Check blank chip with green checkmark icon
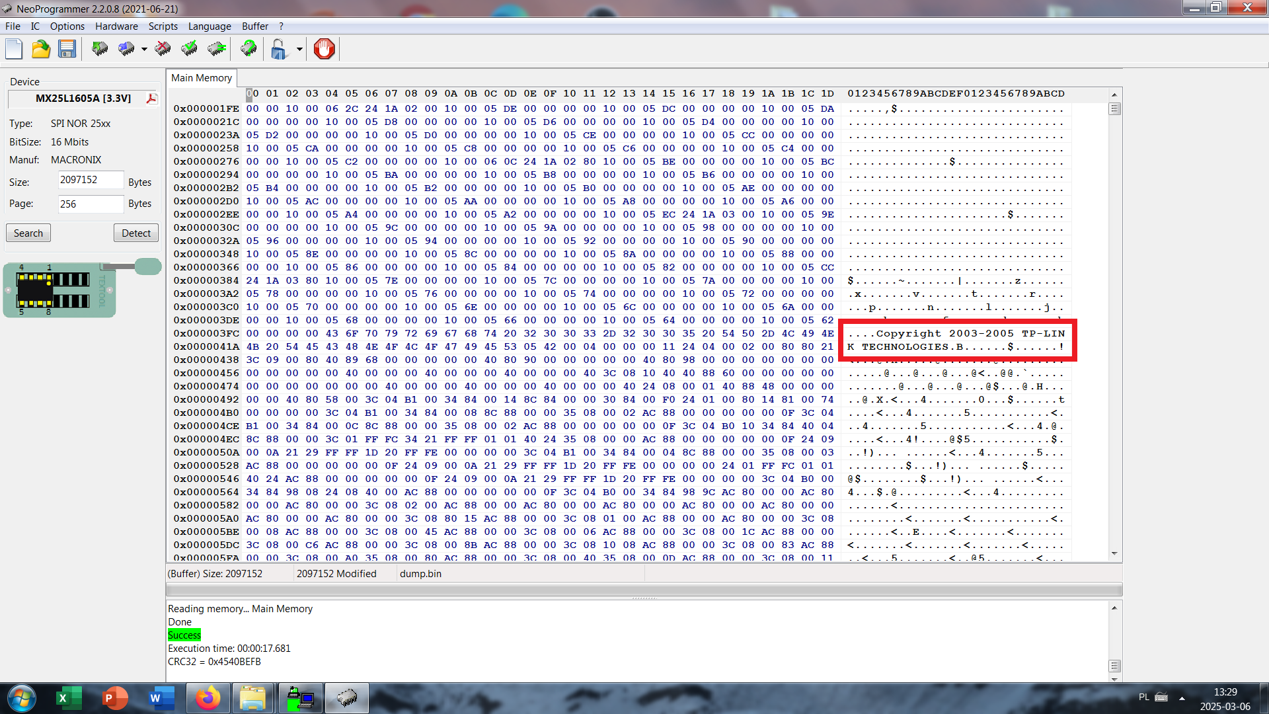 pos(190,49)
